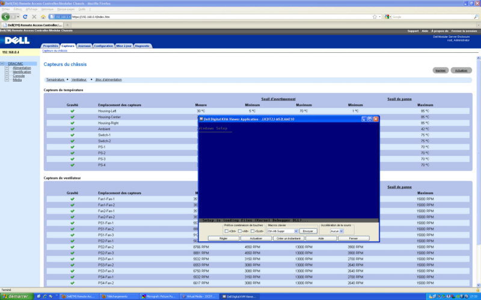The width and height of the screenshot is (481, 300).
Task: Click PS-1 temperature status checkmark
Action: point(72,147)
